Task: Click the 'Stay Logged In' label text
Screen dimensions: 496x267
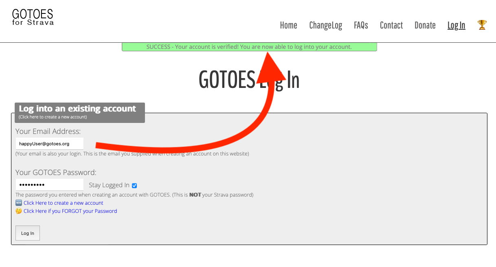Action: point(109,185)
